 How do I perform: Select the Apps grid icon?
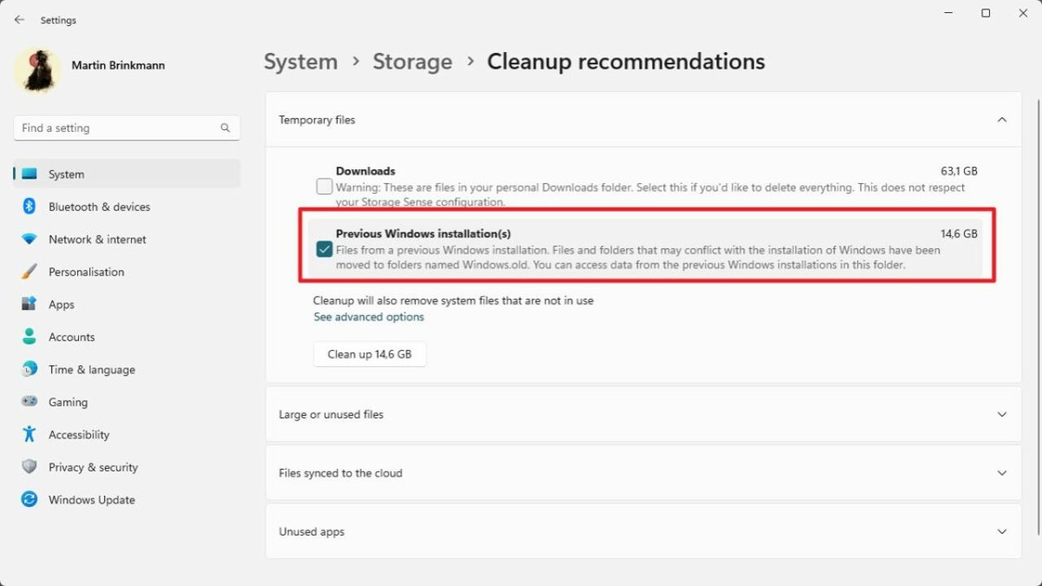coord(29,304)
